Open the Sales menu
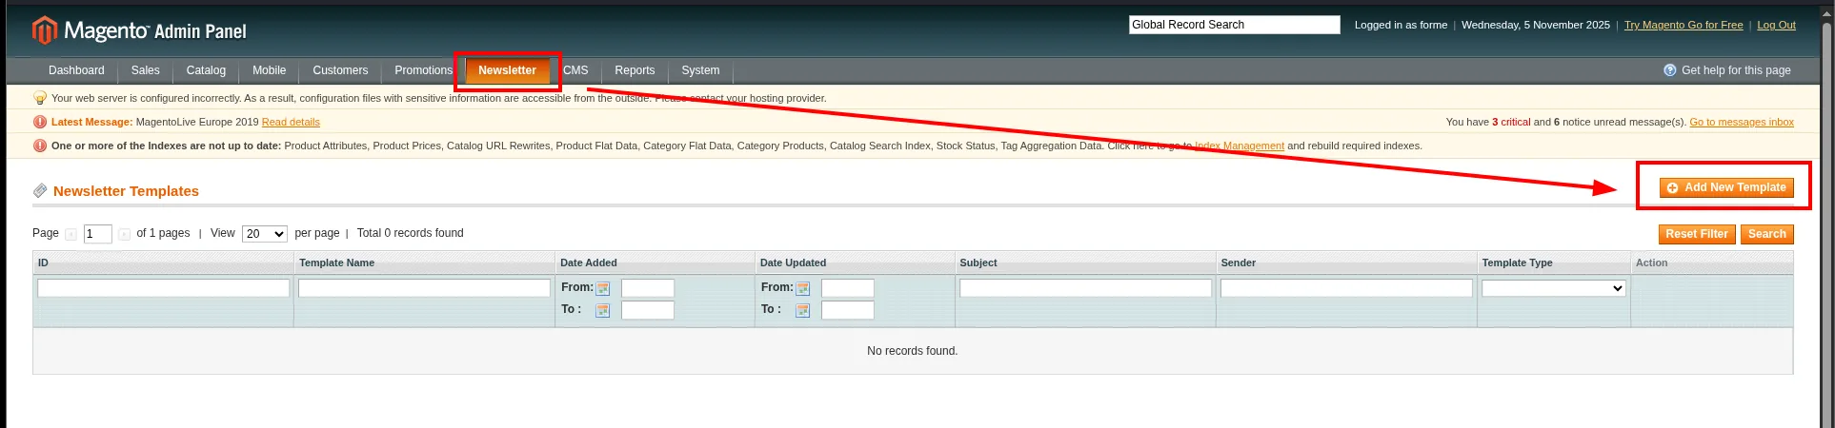Image resolution: width=1835 pixels, height=428 pixels. [x=146, y=70]
